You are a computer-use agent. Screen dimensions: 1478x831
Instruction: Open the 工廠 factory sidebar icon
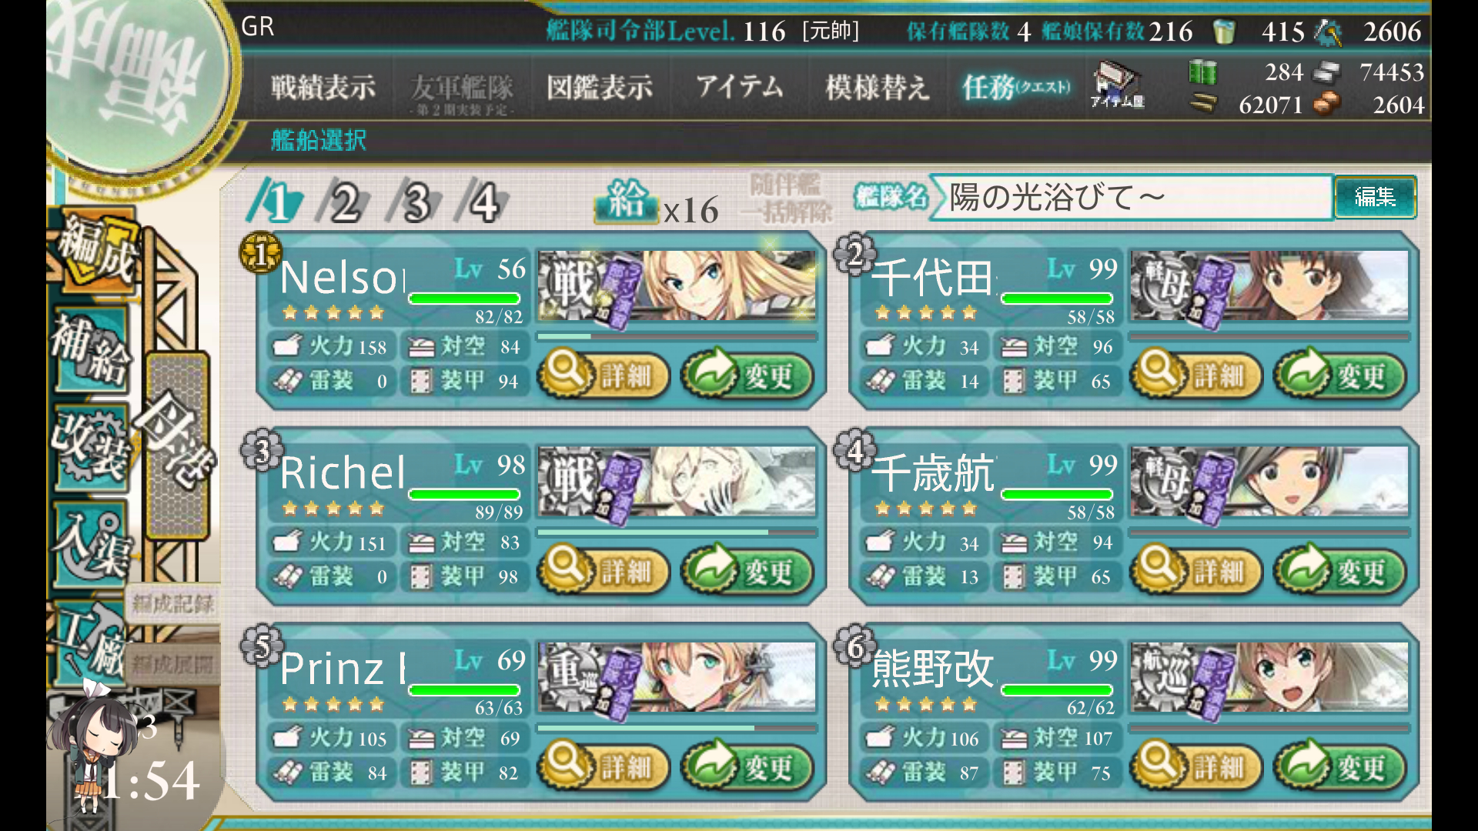(x=89, y=640)
